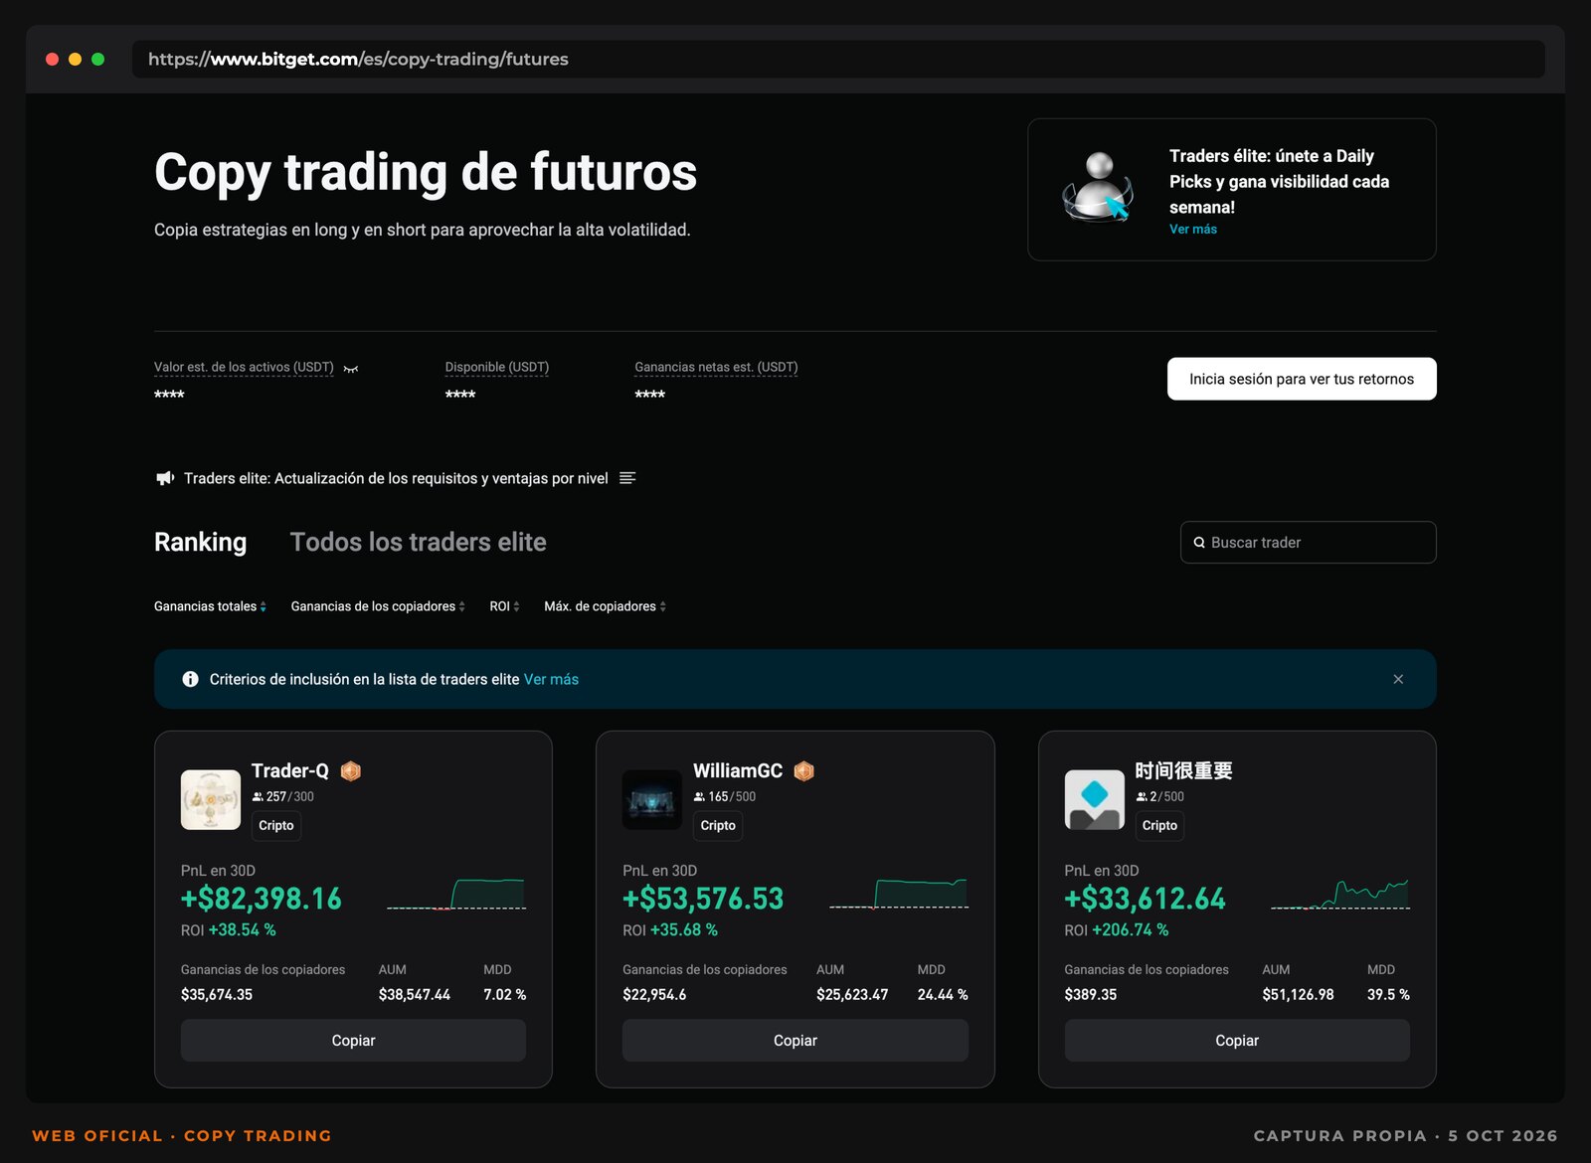The width and height of the screenshot is (1591, 1163).
Task: Toggle hidden asset value eye icon
Action: [x=351, y=369]
